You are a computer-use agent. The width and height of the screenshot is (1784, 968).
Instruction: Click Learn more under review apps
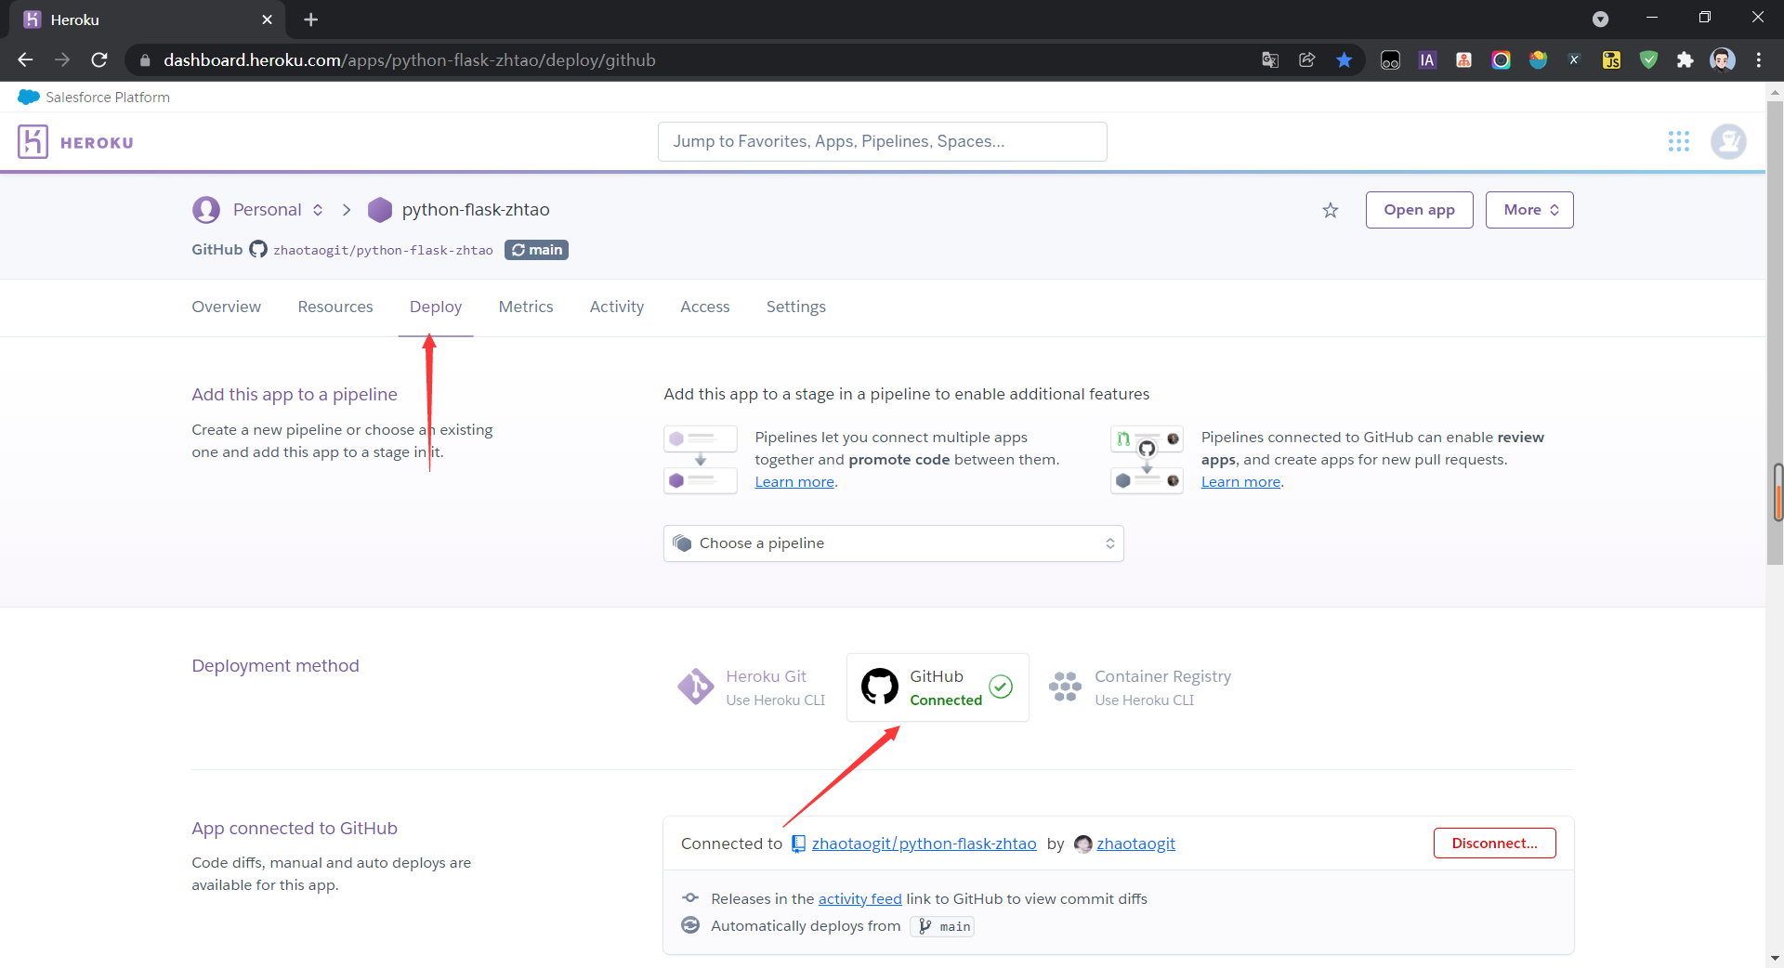point(1240,481)
